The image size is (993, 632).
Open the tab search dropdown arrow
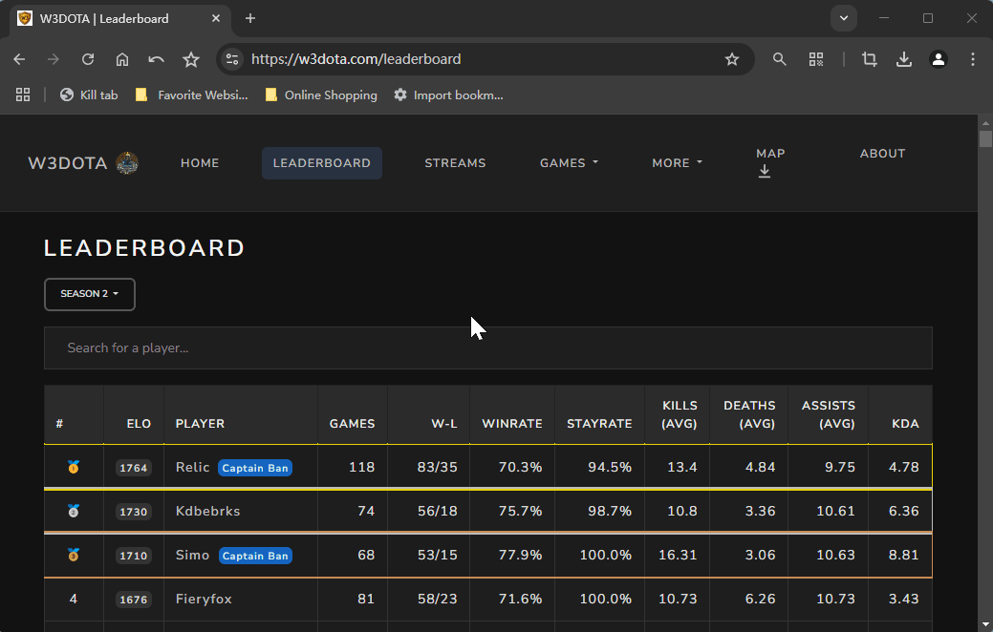pos(843,18)
